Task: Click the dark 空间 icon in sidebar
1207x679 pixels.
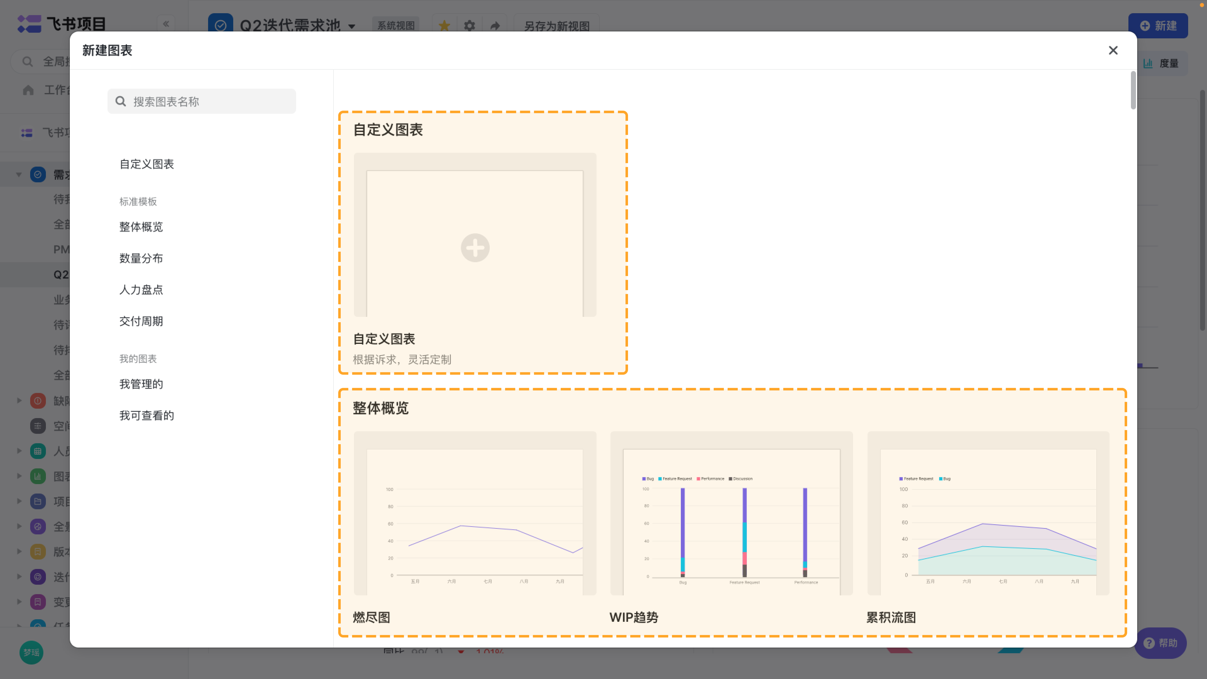Action: 38,426
